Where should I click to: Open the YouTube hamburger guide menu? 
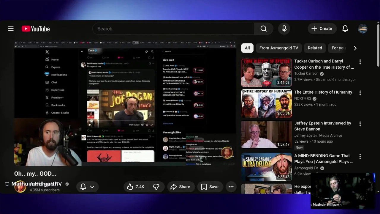pos(11,29)
